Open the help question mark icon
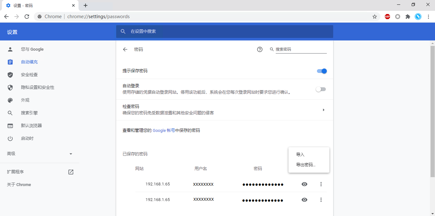 [260, 49]
